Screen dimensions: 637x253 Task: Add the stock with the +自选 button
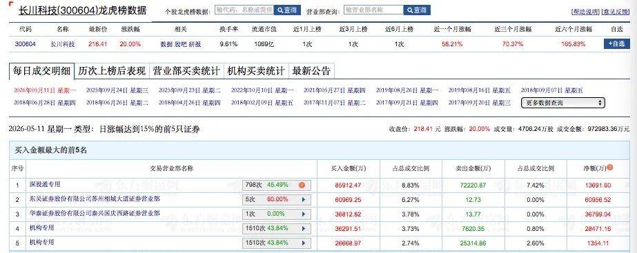click(x=617, y=44)
